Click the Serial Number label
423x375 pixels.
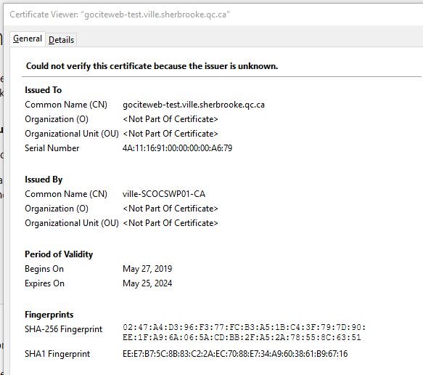coord(52,148)
